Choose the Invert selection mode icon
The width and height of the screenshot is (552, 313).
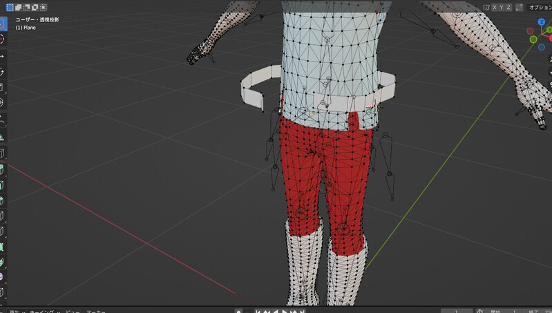(x=35, y=7)
